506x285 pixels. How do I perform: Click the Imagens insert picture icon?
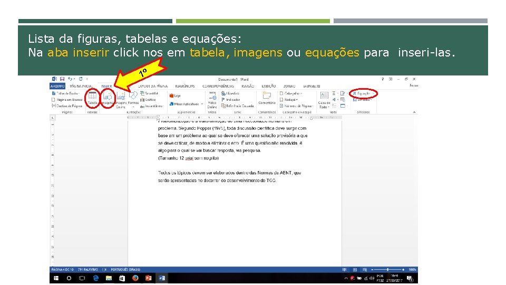108,99
